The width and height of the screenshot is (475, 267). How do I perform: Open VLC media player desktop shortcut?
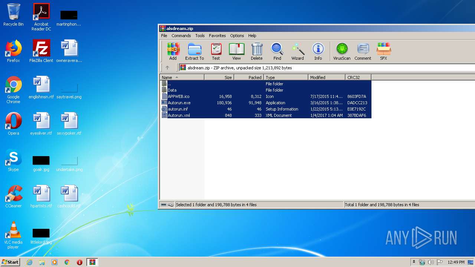pyautogui.click(x=13, y=235)
